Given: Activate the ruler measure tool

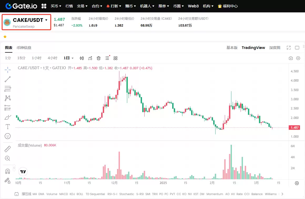Looking at the screenshot, I should pyautogui.click(x=8, y=149).
